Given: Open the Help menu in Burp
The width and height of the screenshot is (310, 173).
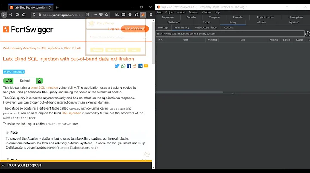Looking at the screenshot, I should [x=217, y=12].
